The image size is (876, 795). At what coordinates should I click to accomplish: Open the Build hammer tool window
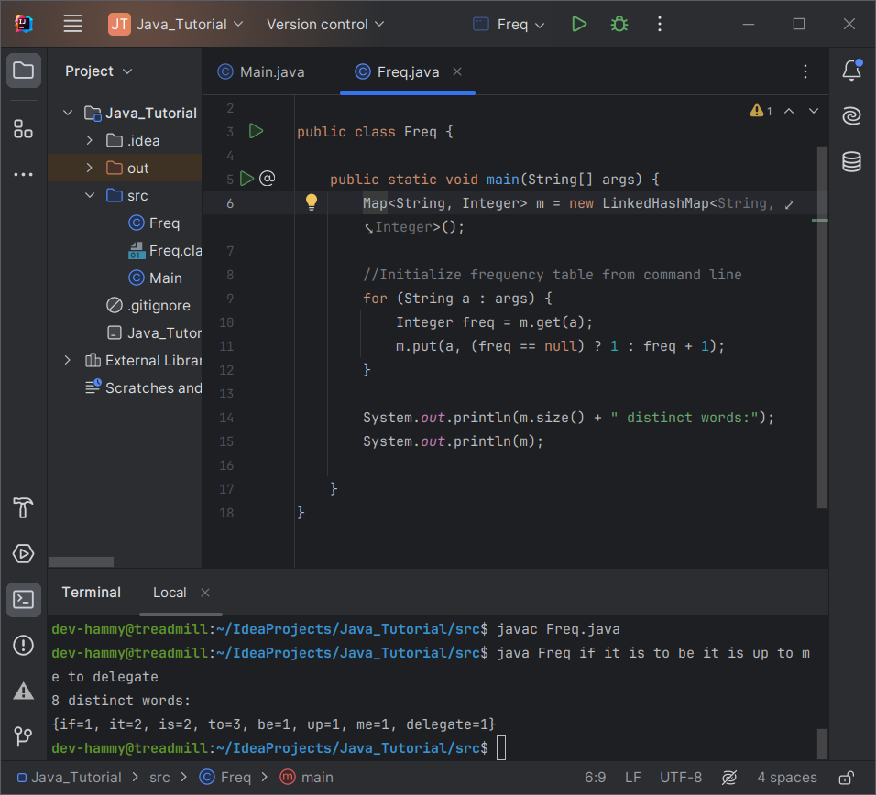[24, 507]
